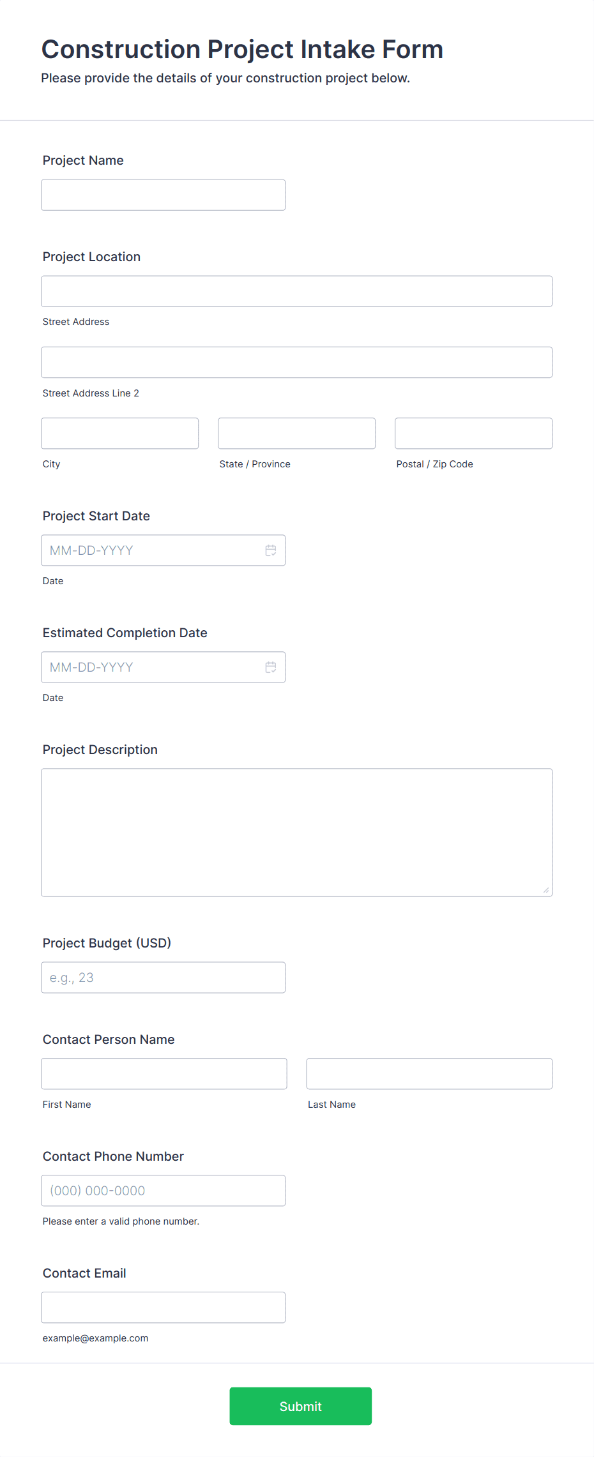Click the Project Start Date text box
Viewport: 594px width, 1457px height.
click(153, 550)
